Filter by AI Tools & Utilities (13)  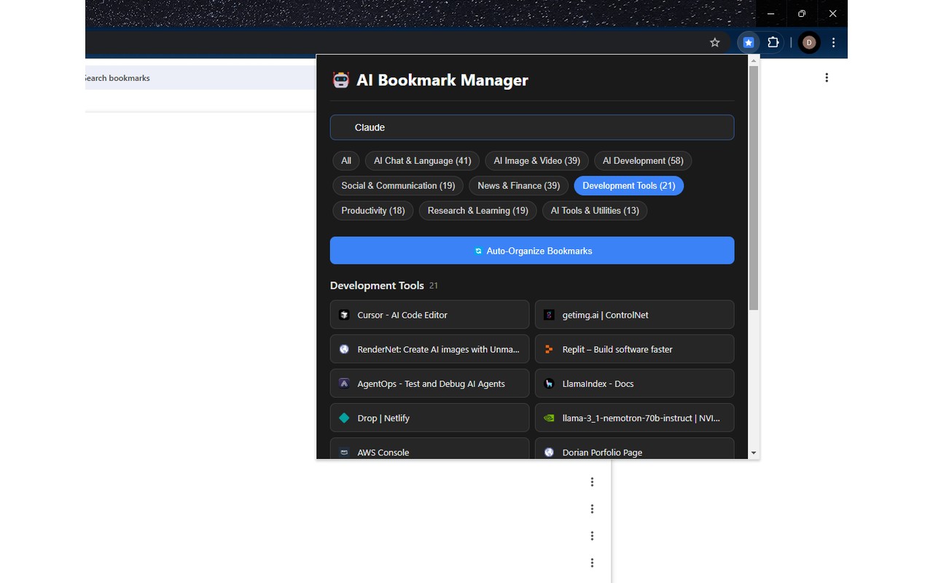595,210
